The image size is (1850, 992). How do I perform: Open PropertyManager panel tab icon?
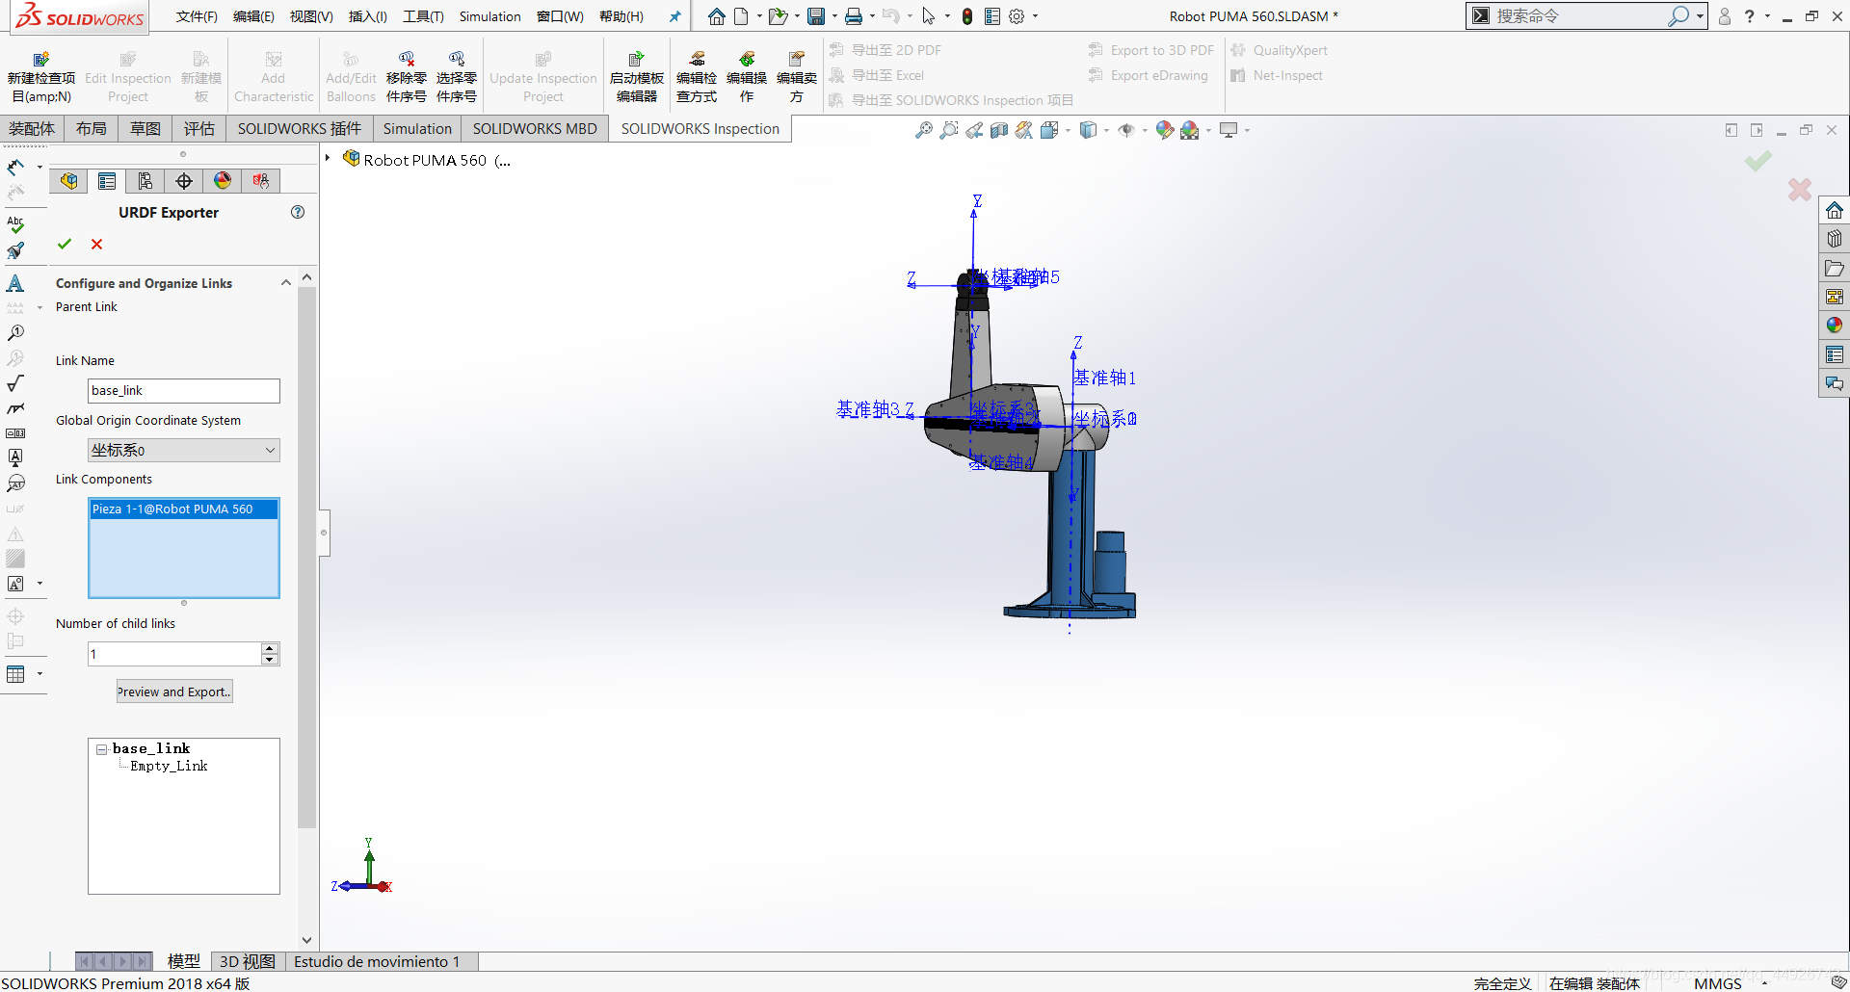click(107, 181)
